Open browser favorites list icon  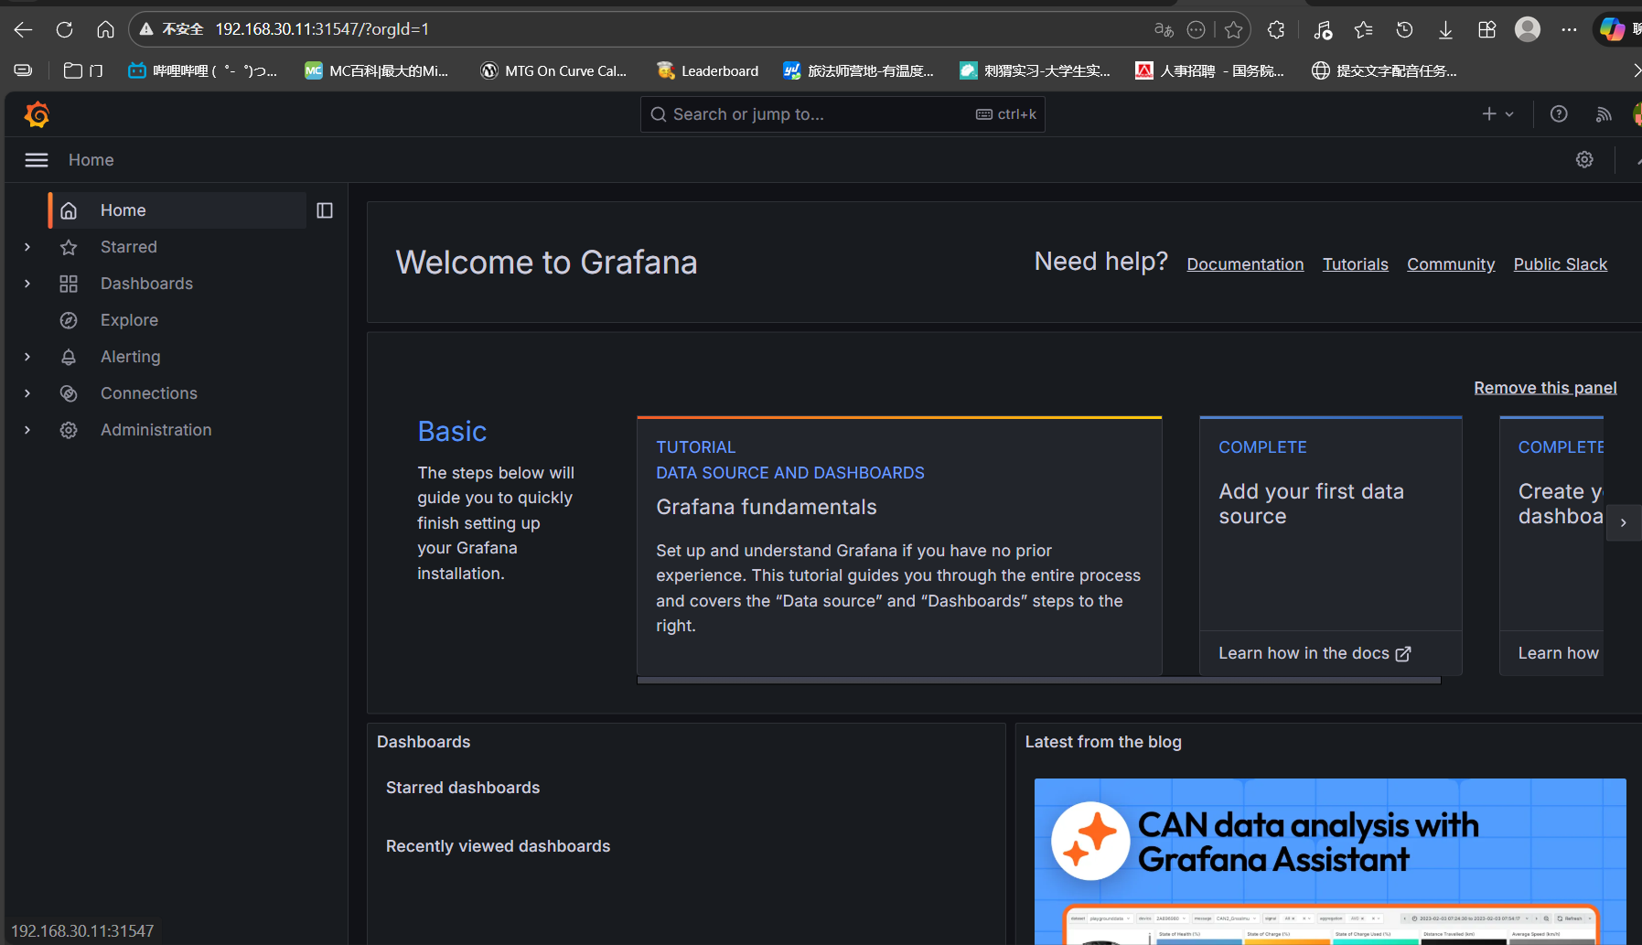click(x=1363, y=29)
